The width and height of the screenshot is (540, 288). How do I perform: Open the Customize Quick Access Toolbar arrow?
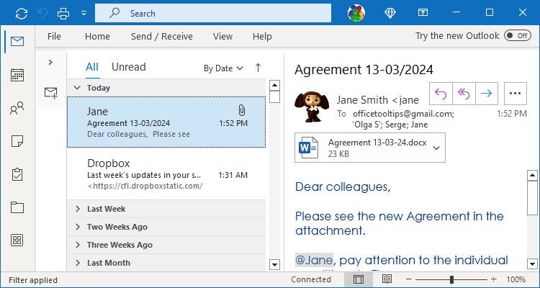coord(84,14)
